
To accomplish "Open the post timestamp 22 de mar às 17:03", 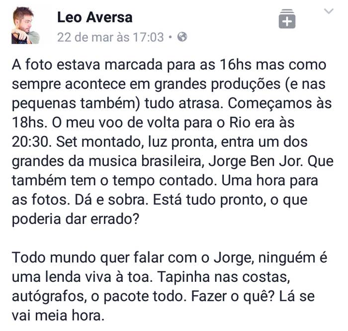I will 110,37.
